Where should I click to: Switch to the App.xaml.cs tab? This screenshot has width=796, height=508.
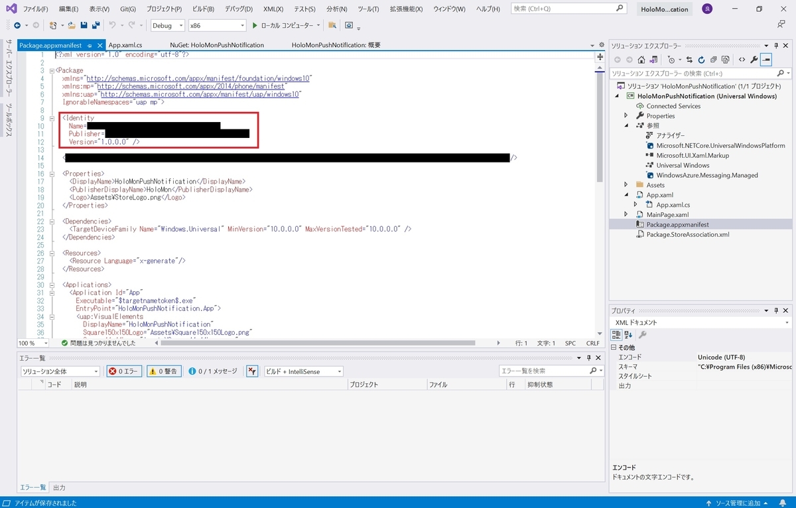click(x=125, y=45)
